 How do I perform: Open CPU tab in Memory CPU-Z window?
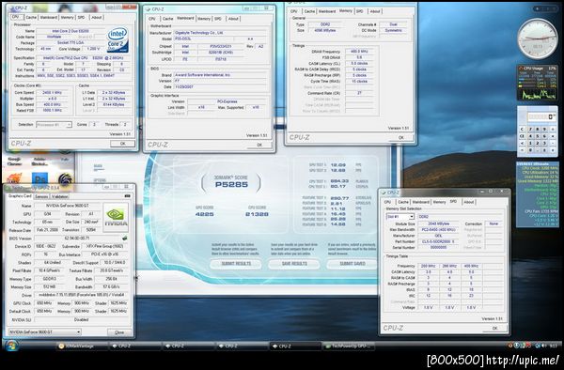(x=294, y=11)
